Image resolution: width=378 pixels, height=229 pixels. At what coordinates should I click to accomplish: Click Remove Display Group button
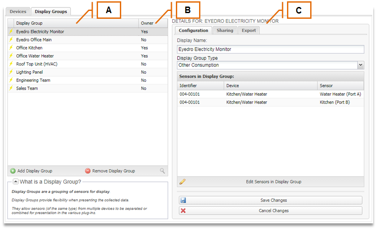(110, 171)
